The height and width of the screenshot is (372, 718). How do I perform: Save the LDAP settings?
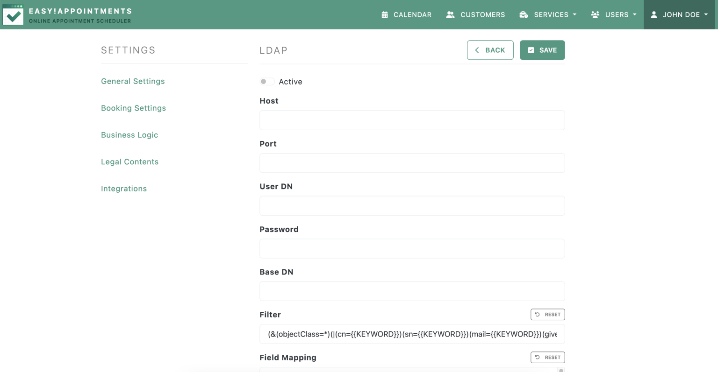(542, 50)
